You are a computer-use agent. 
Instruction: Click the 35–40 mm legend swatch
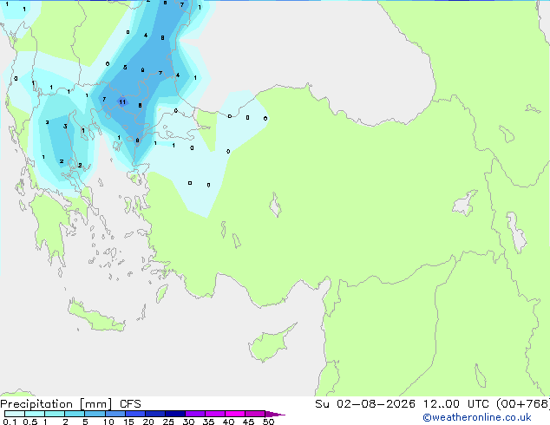tap(215, 414)
